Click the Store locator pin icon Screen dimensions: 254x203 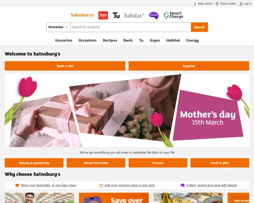(x=217, y=4)
